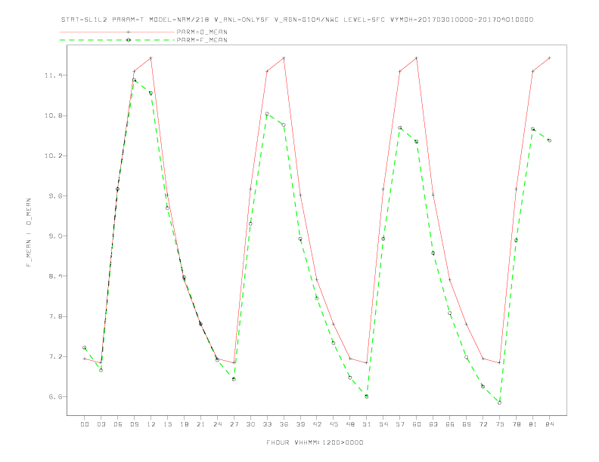Viewport: 599px width, 462px height.
Task: Click x-axis tick label 27
Action: point(234,424)
